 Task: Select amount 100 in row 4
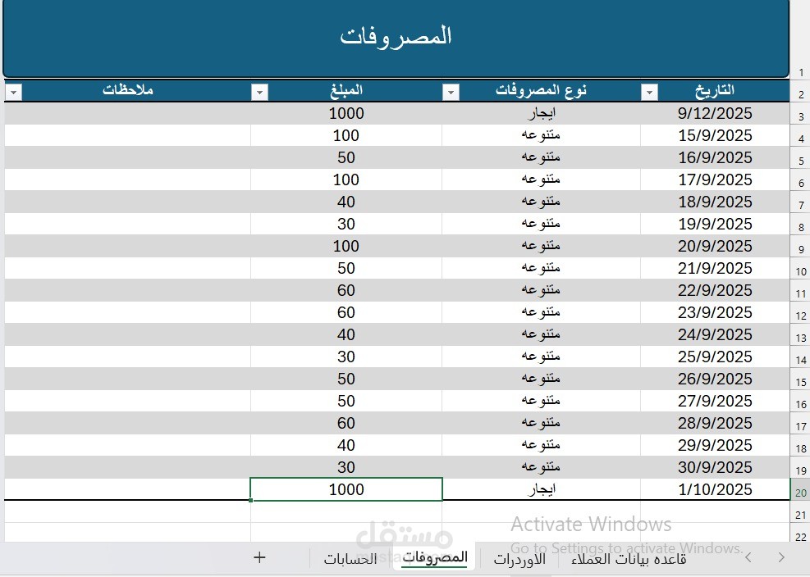[x=346, y=136]
